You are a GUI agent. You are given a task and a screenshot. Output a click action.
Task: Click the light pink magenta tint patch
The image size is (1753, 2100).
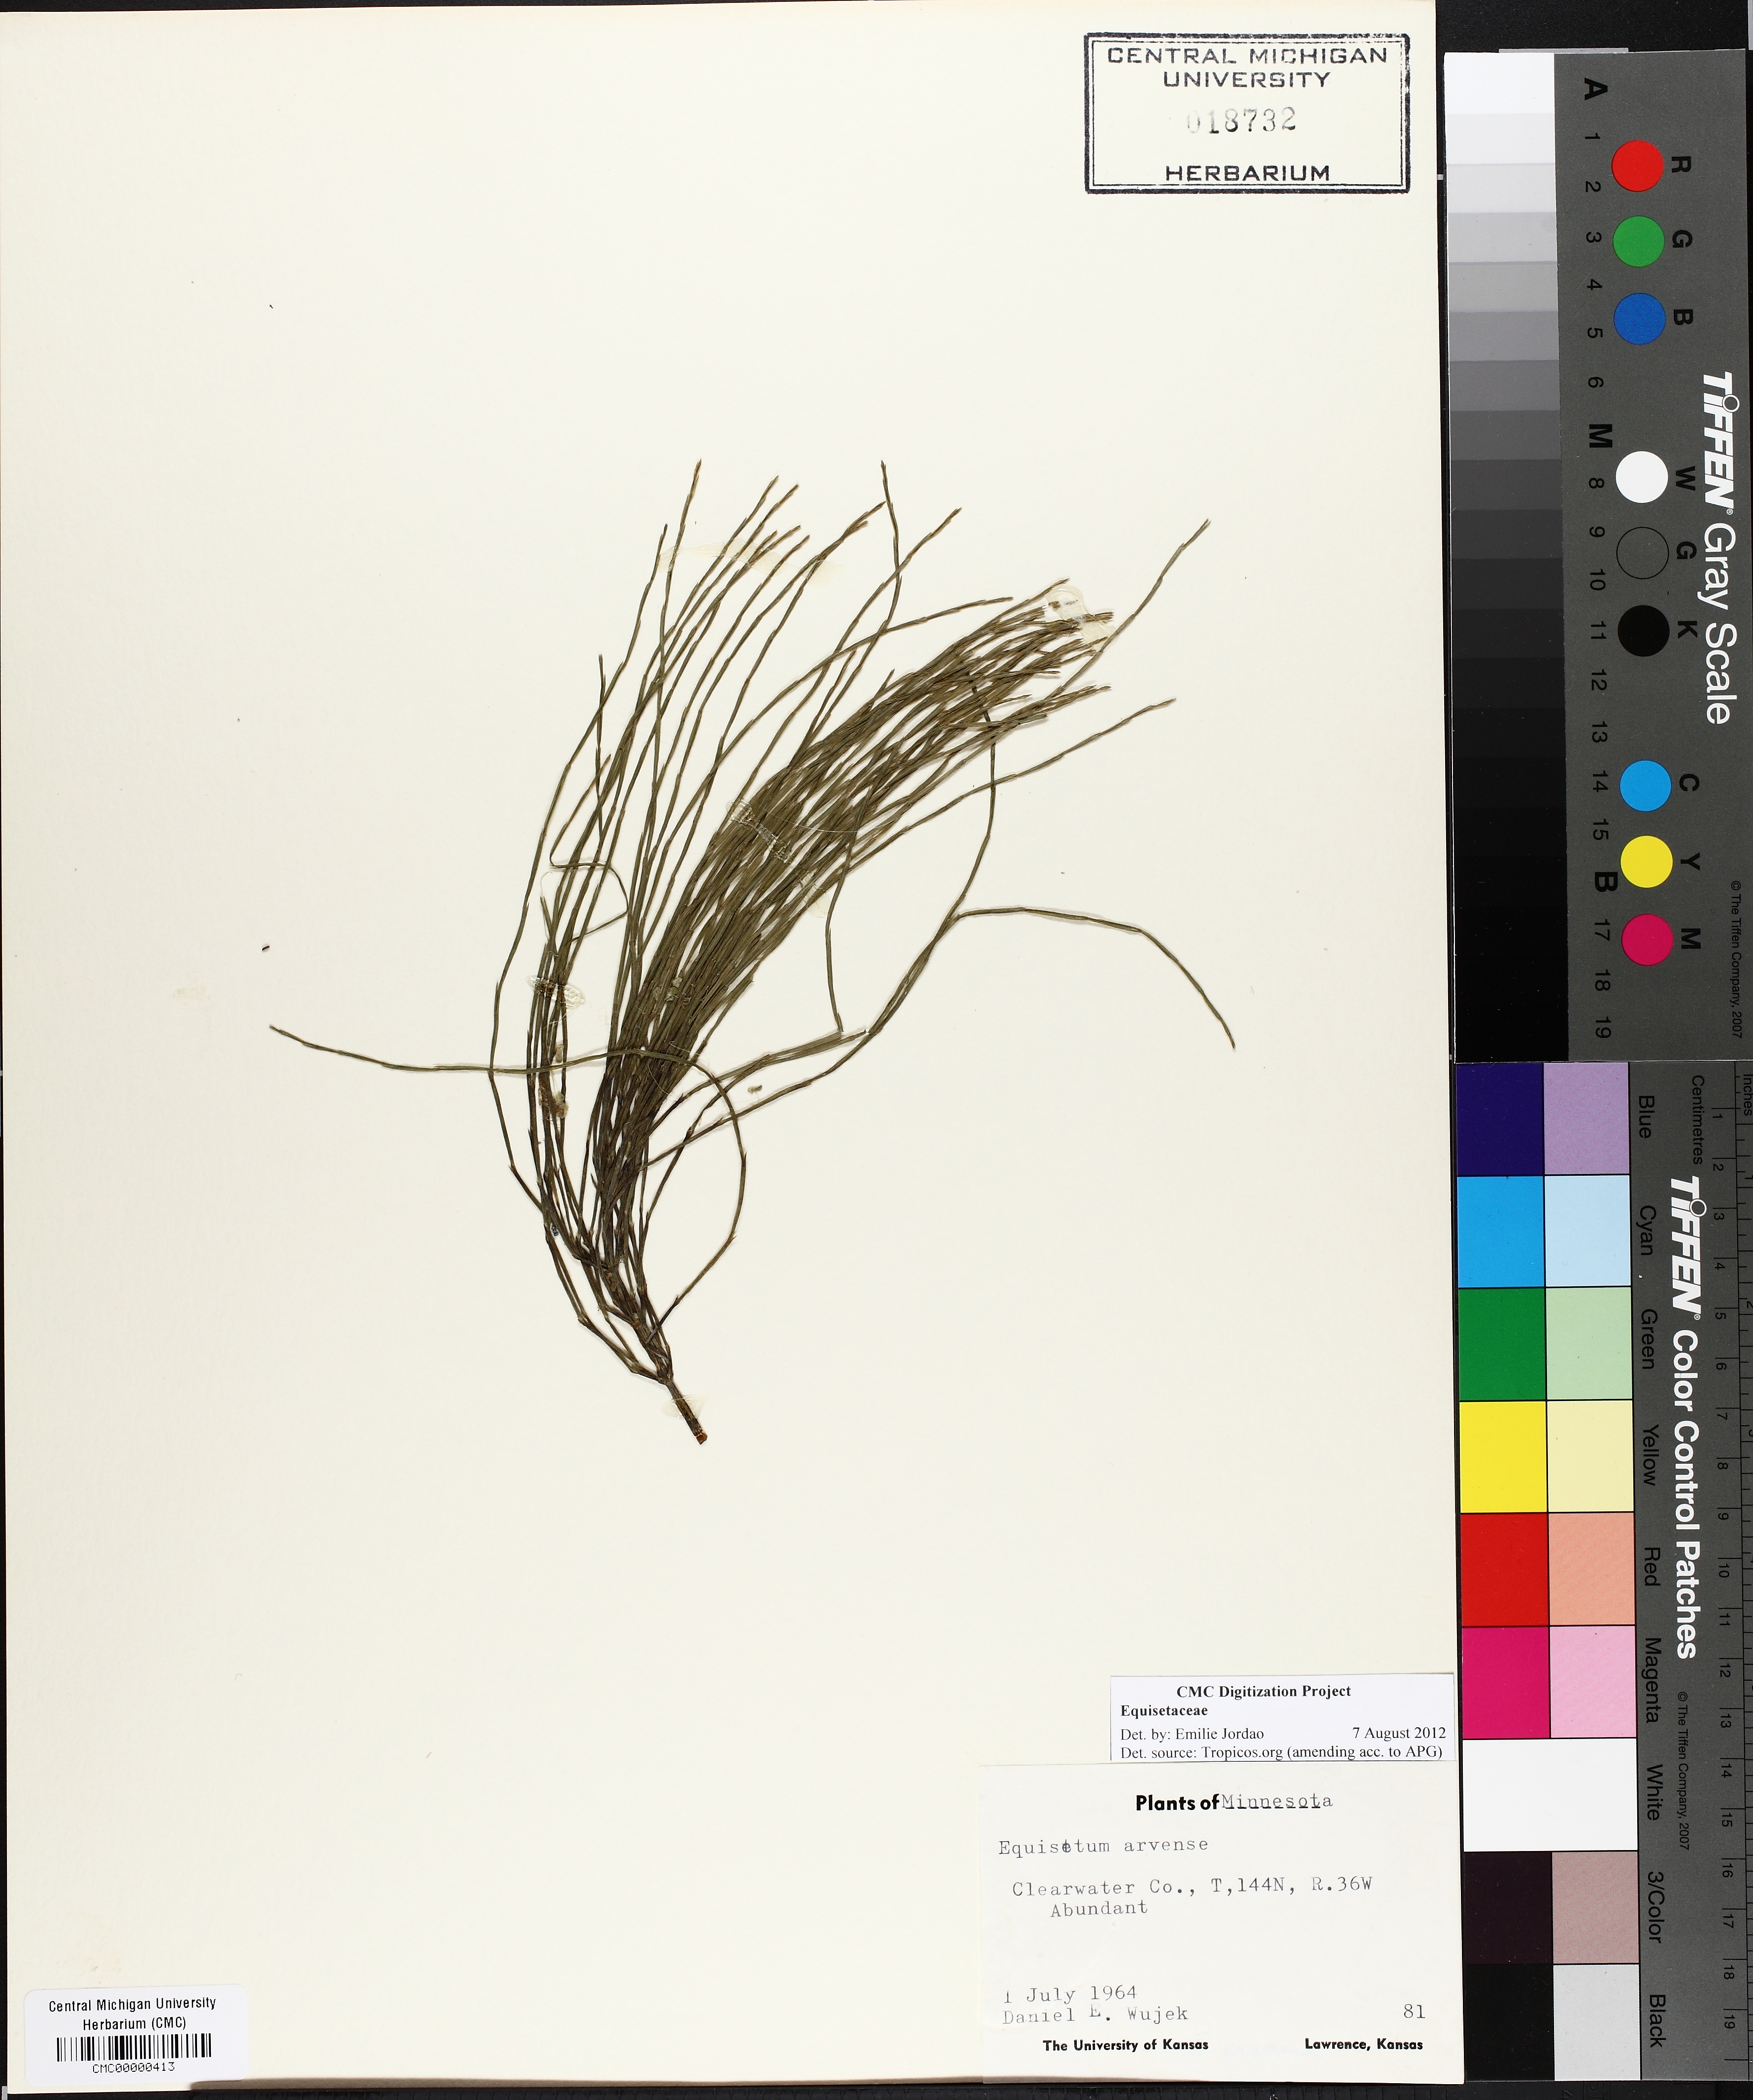[1592, 1682]
